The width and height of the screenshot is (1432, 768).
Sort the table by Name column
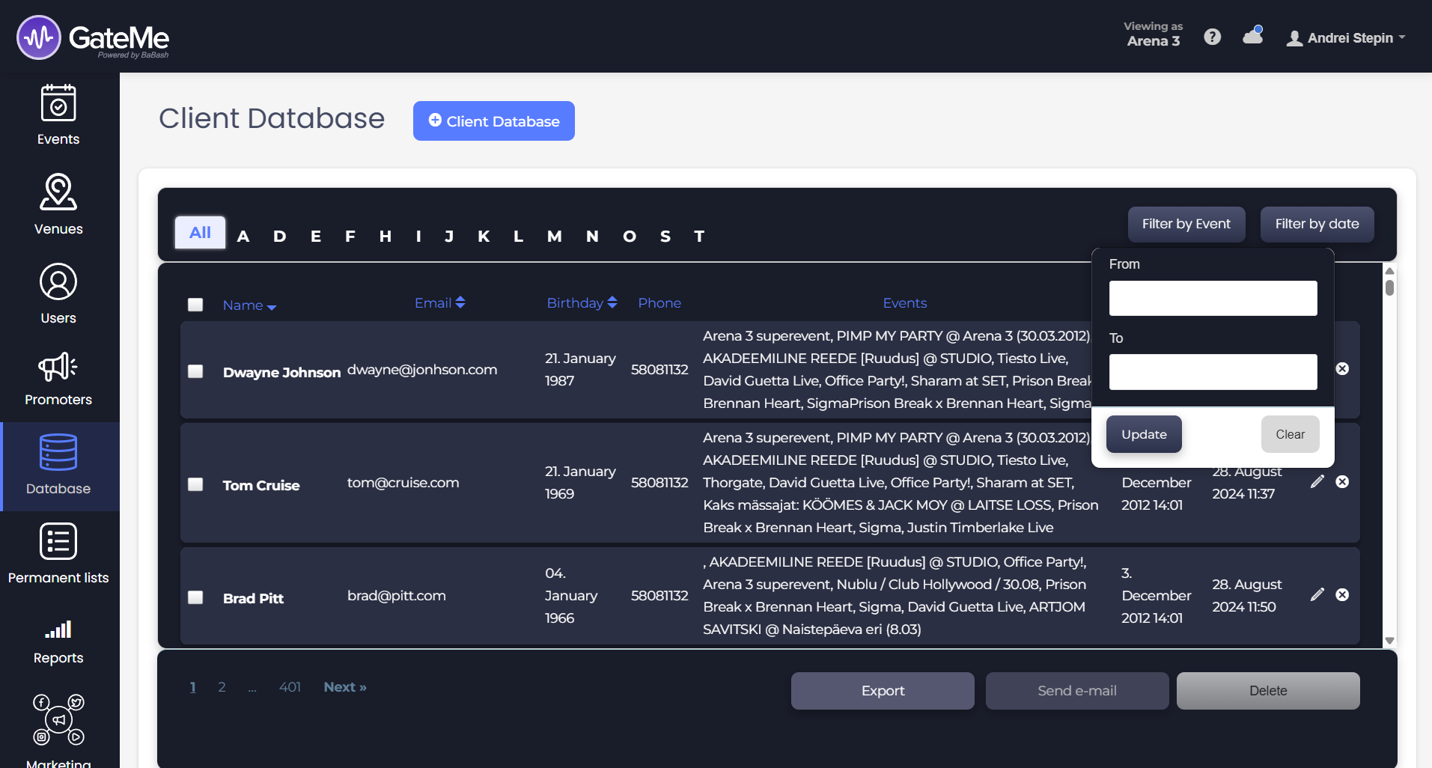(x=249, y=305)
